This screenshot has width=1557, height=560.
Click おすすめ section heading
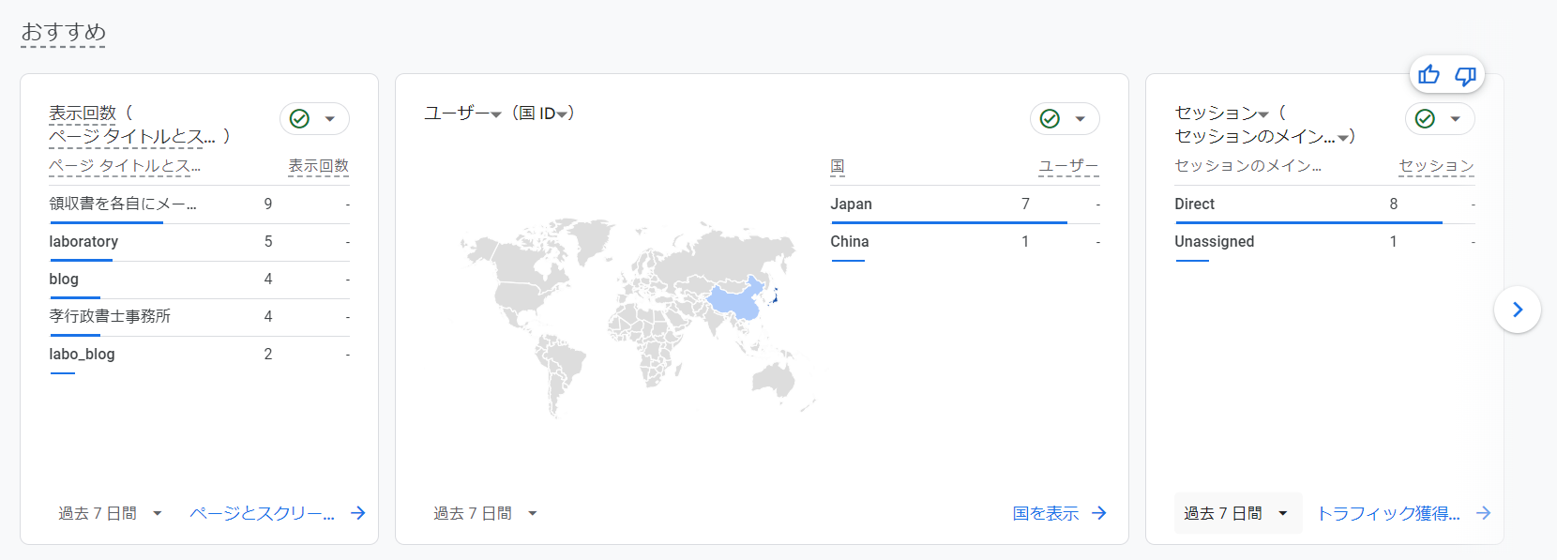point(63,33)
